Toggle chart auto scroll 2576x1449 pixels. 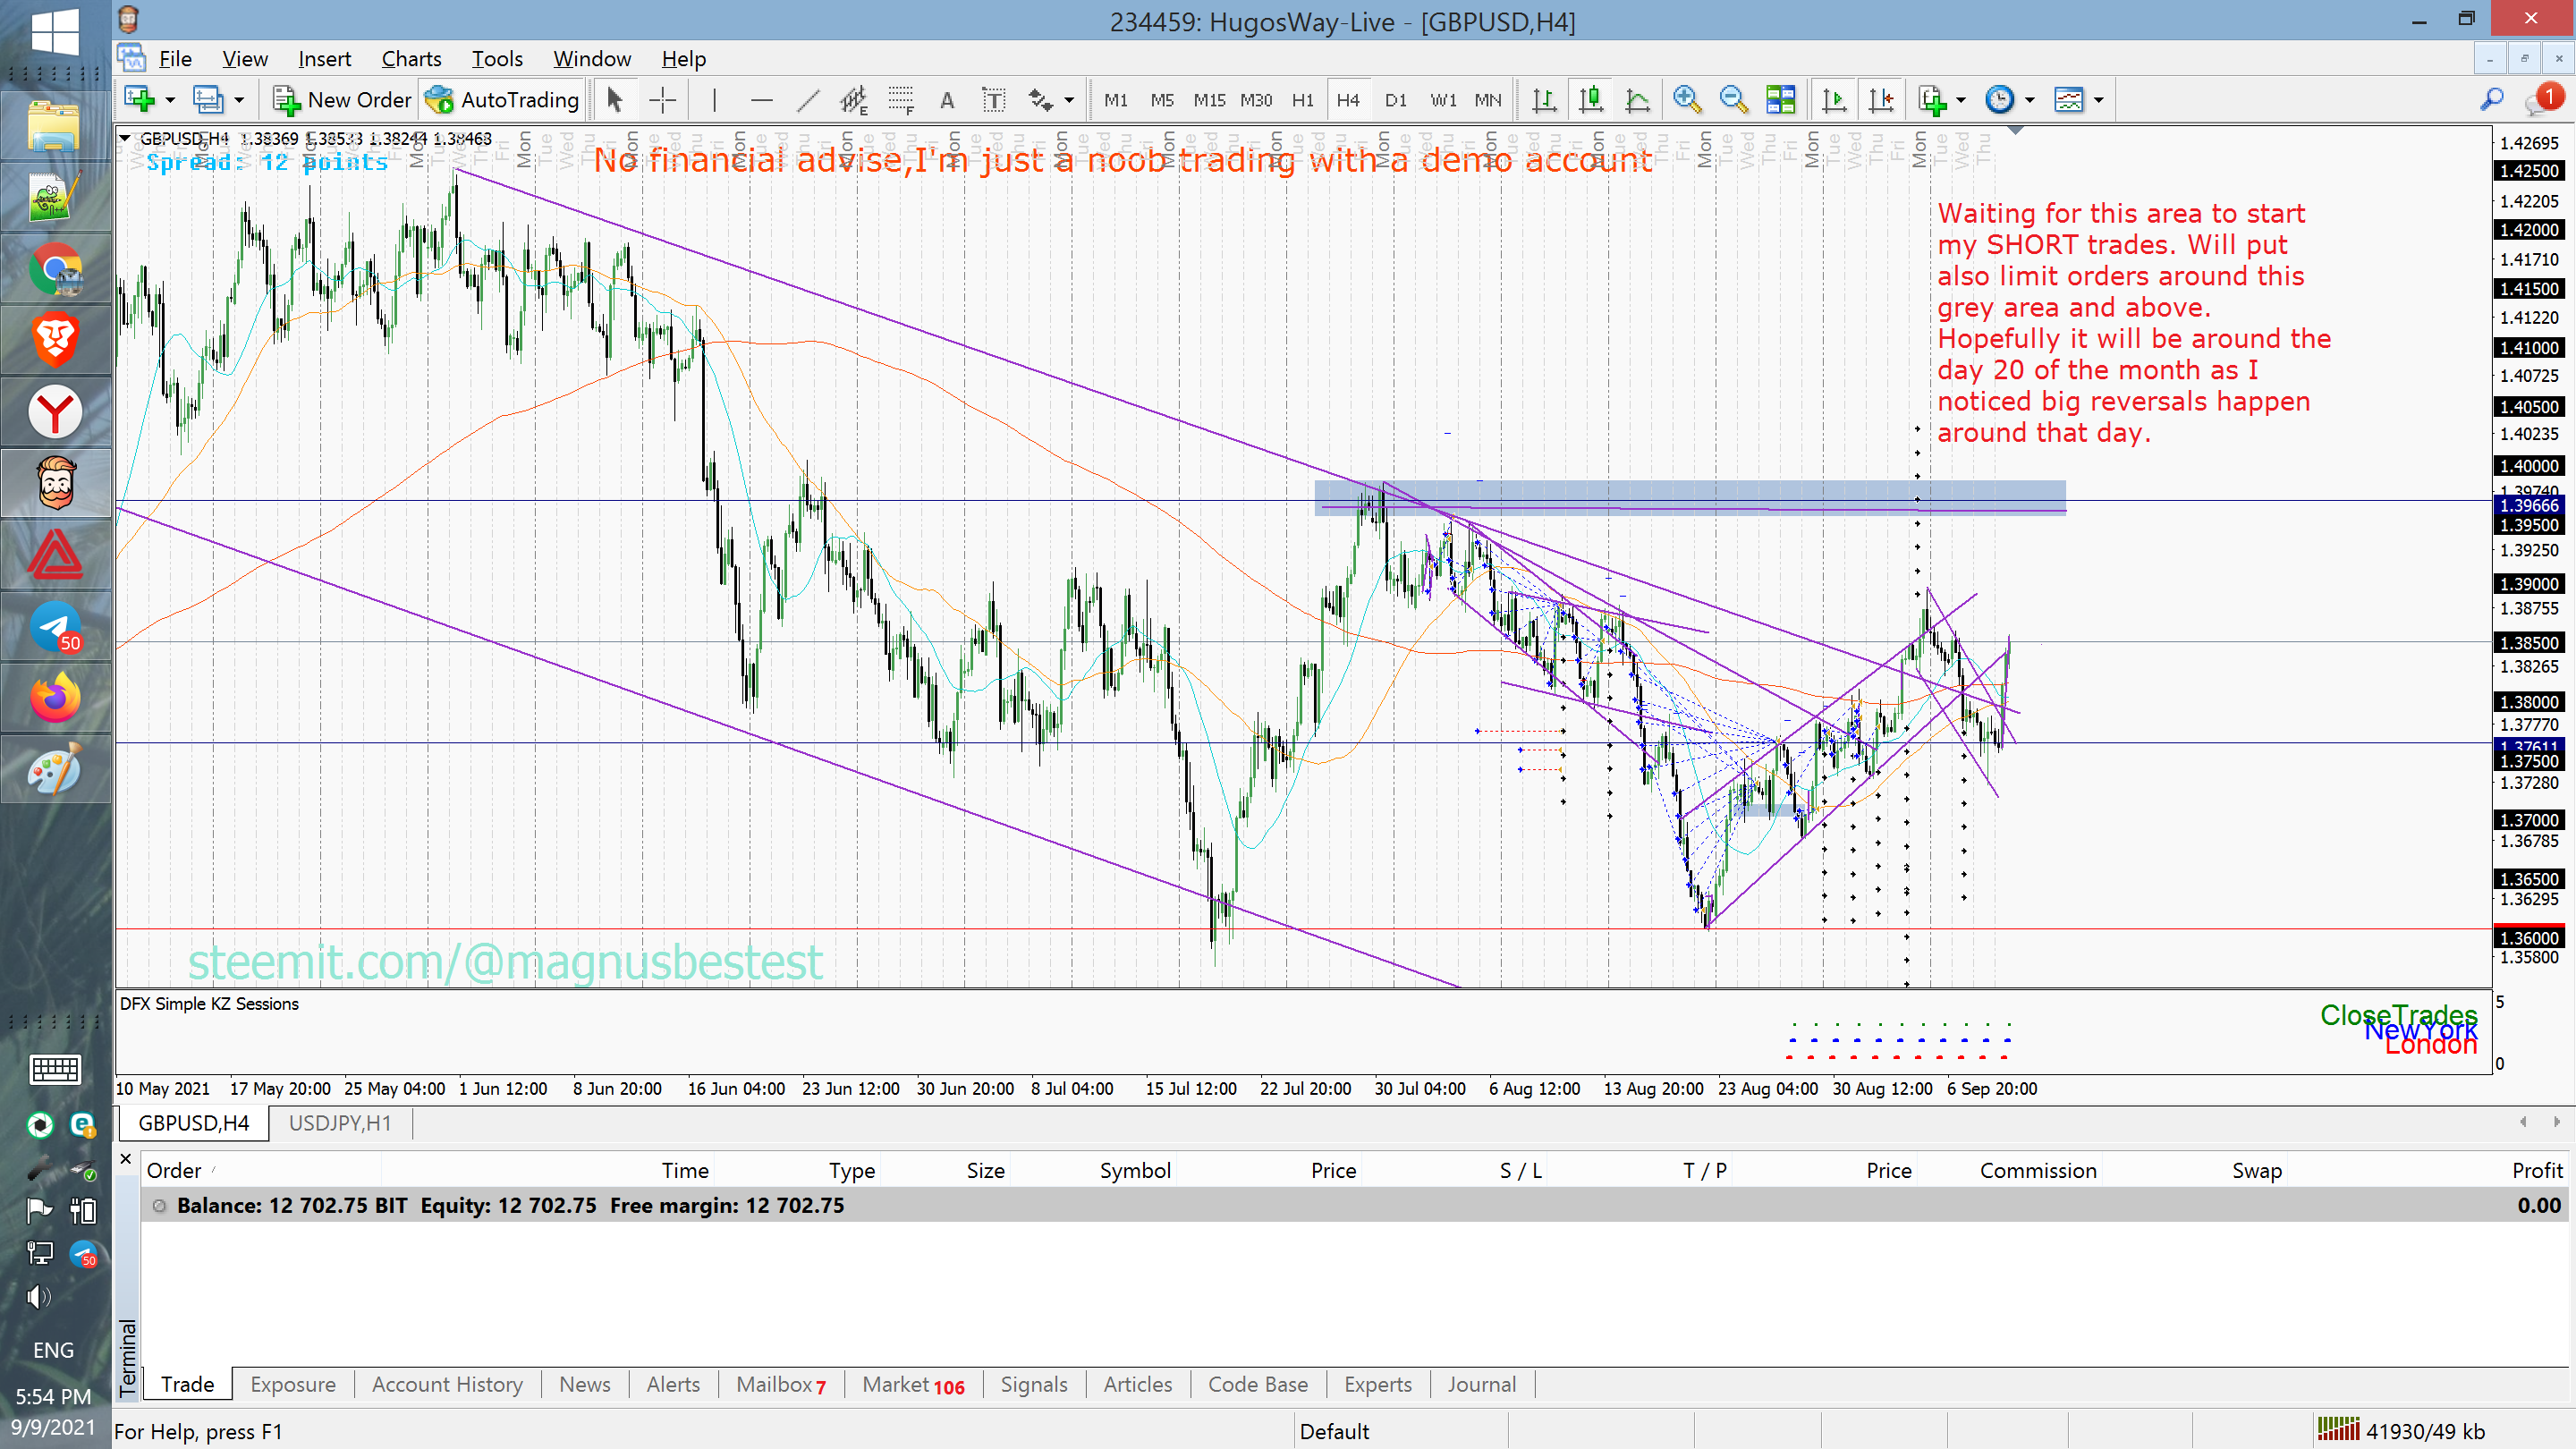click(1835, 100)
